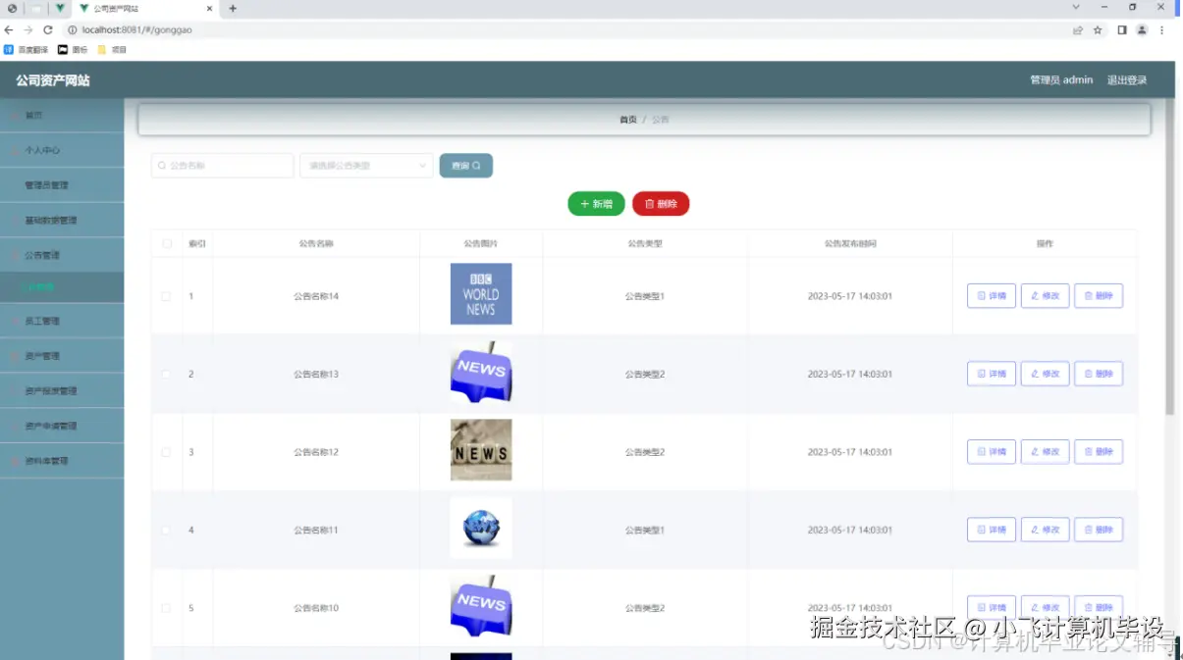
Task: Open a new browser tab with plus icon
Action: [233, 8]
